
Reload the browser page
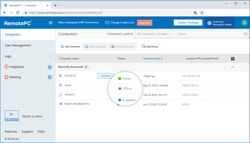click(18, 12)
